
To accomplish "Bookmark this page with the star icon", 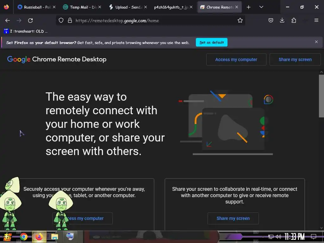I will pos(240,21).
